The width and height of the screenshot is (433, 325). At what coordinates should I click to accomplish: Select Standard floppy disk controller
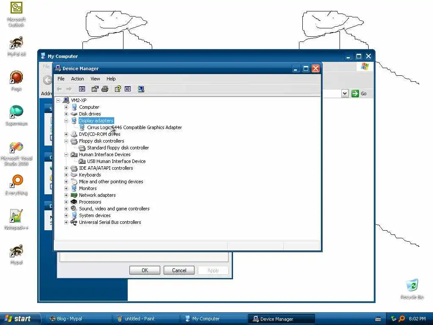[118, 148]
